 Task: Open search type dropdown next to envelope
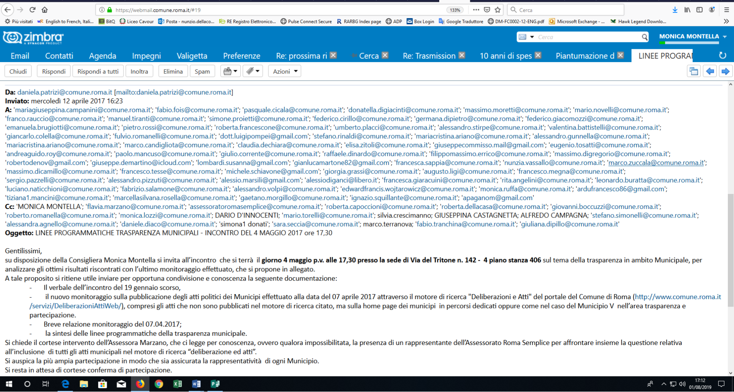(532, 37)
